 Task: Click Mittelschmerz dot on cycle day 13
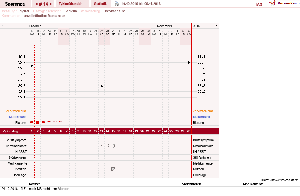102,146
